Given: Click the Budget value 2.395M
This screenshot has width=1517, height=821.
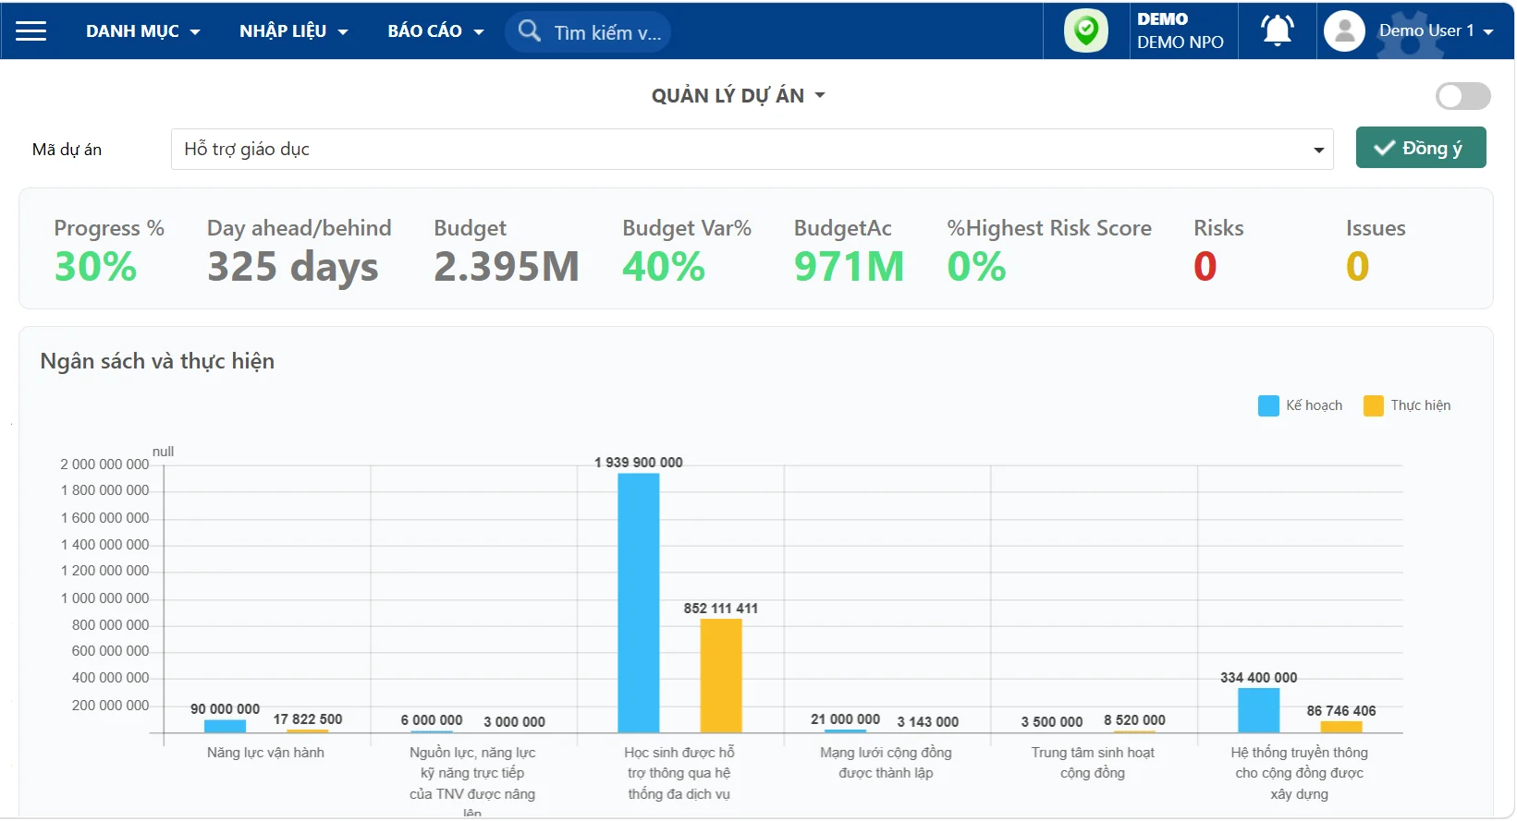Looking at the screenshot, I should (507, 267).
